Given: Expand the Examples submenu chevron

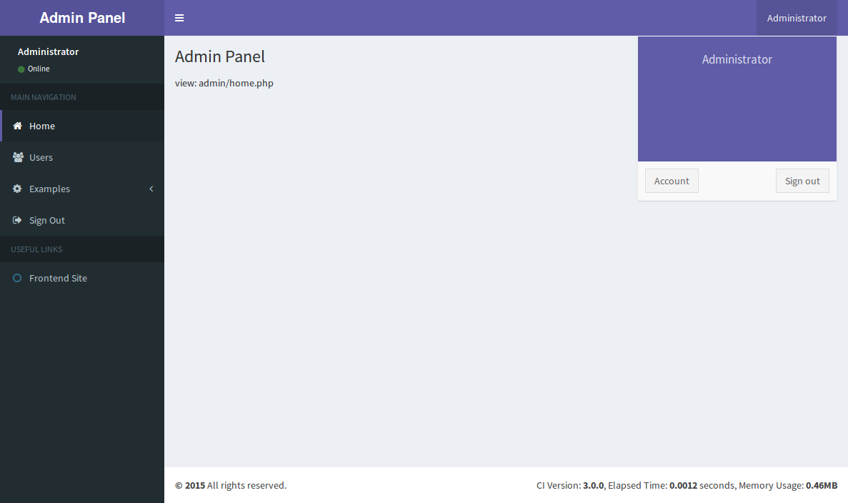Looking at the screenshot, I should [151, 189].
